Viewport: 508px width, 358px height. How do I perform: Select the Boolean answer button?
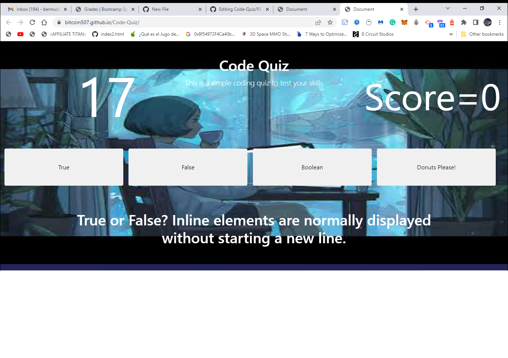312,167
